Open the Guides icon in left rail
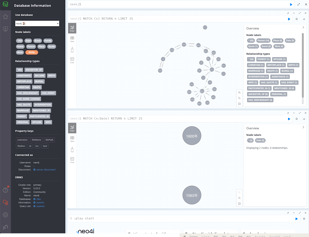This screenshot has width=309, height=237. pos(5,29)
